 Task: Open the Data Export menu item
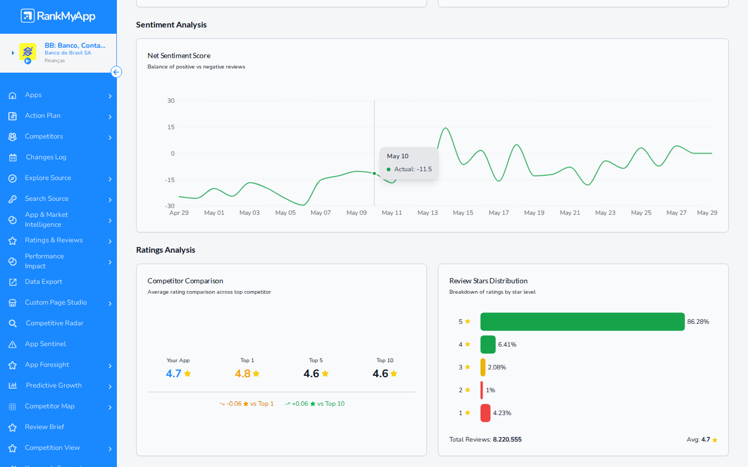coord(44,282)
